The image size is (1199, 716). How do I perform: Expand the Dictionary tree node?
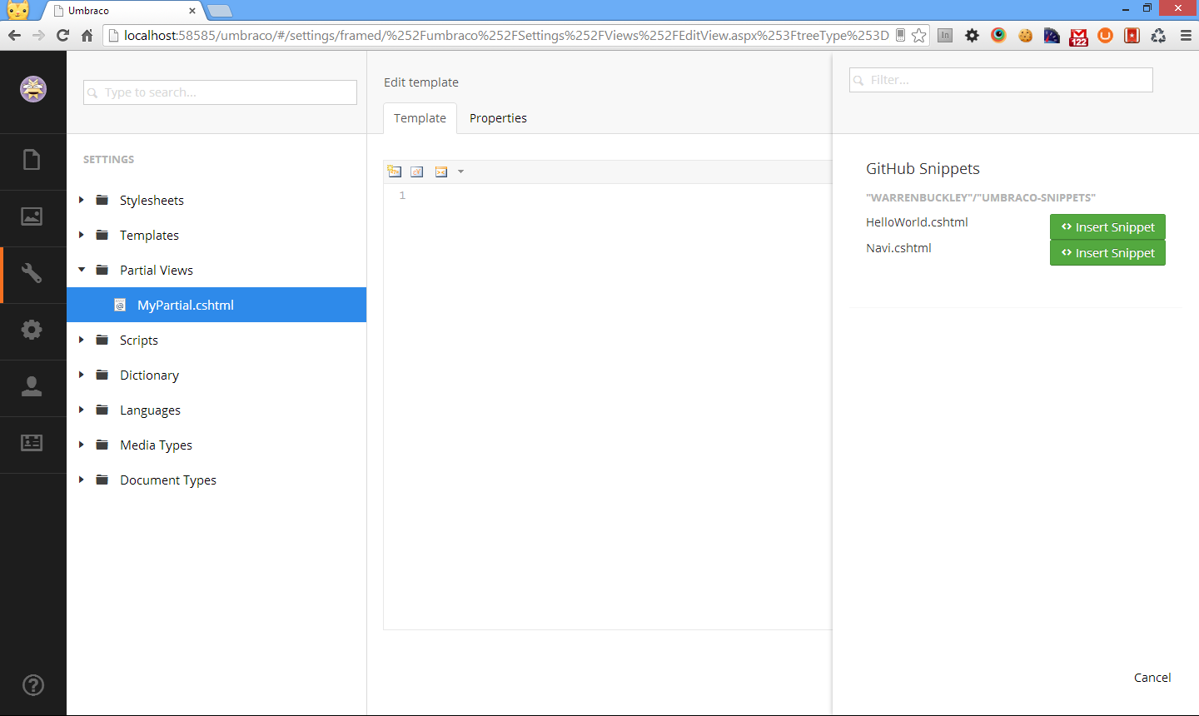[x=82, y=375]
